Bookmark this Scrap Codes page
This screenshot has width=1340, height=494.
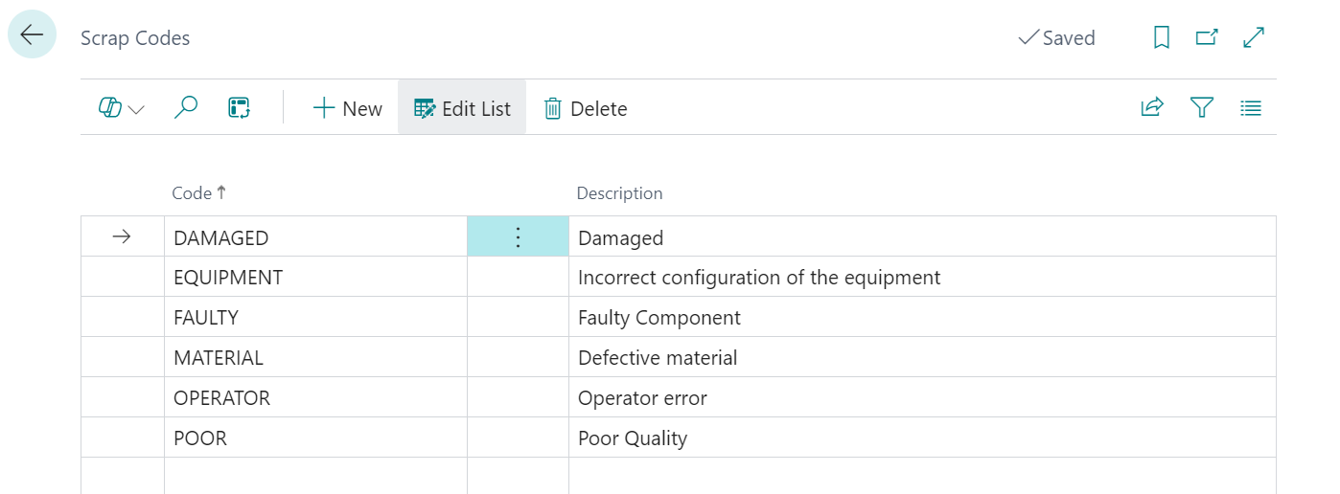1161,37
